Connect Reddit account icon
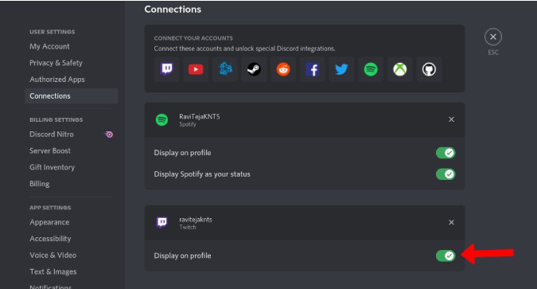This screenshot has width=537, height=289. [x=283, y=69]
